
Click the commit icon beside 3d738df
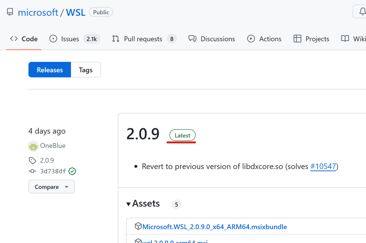(x=32, y=171)
